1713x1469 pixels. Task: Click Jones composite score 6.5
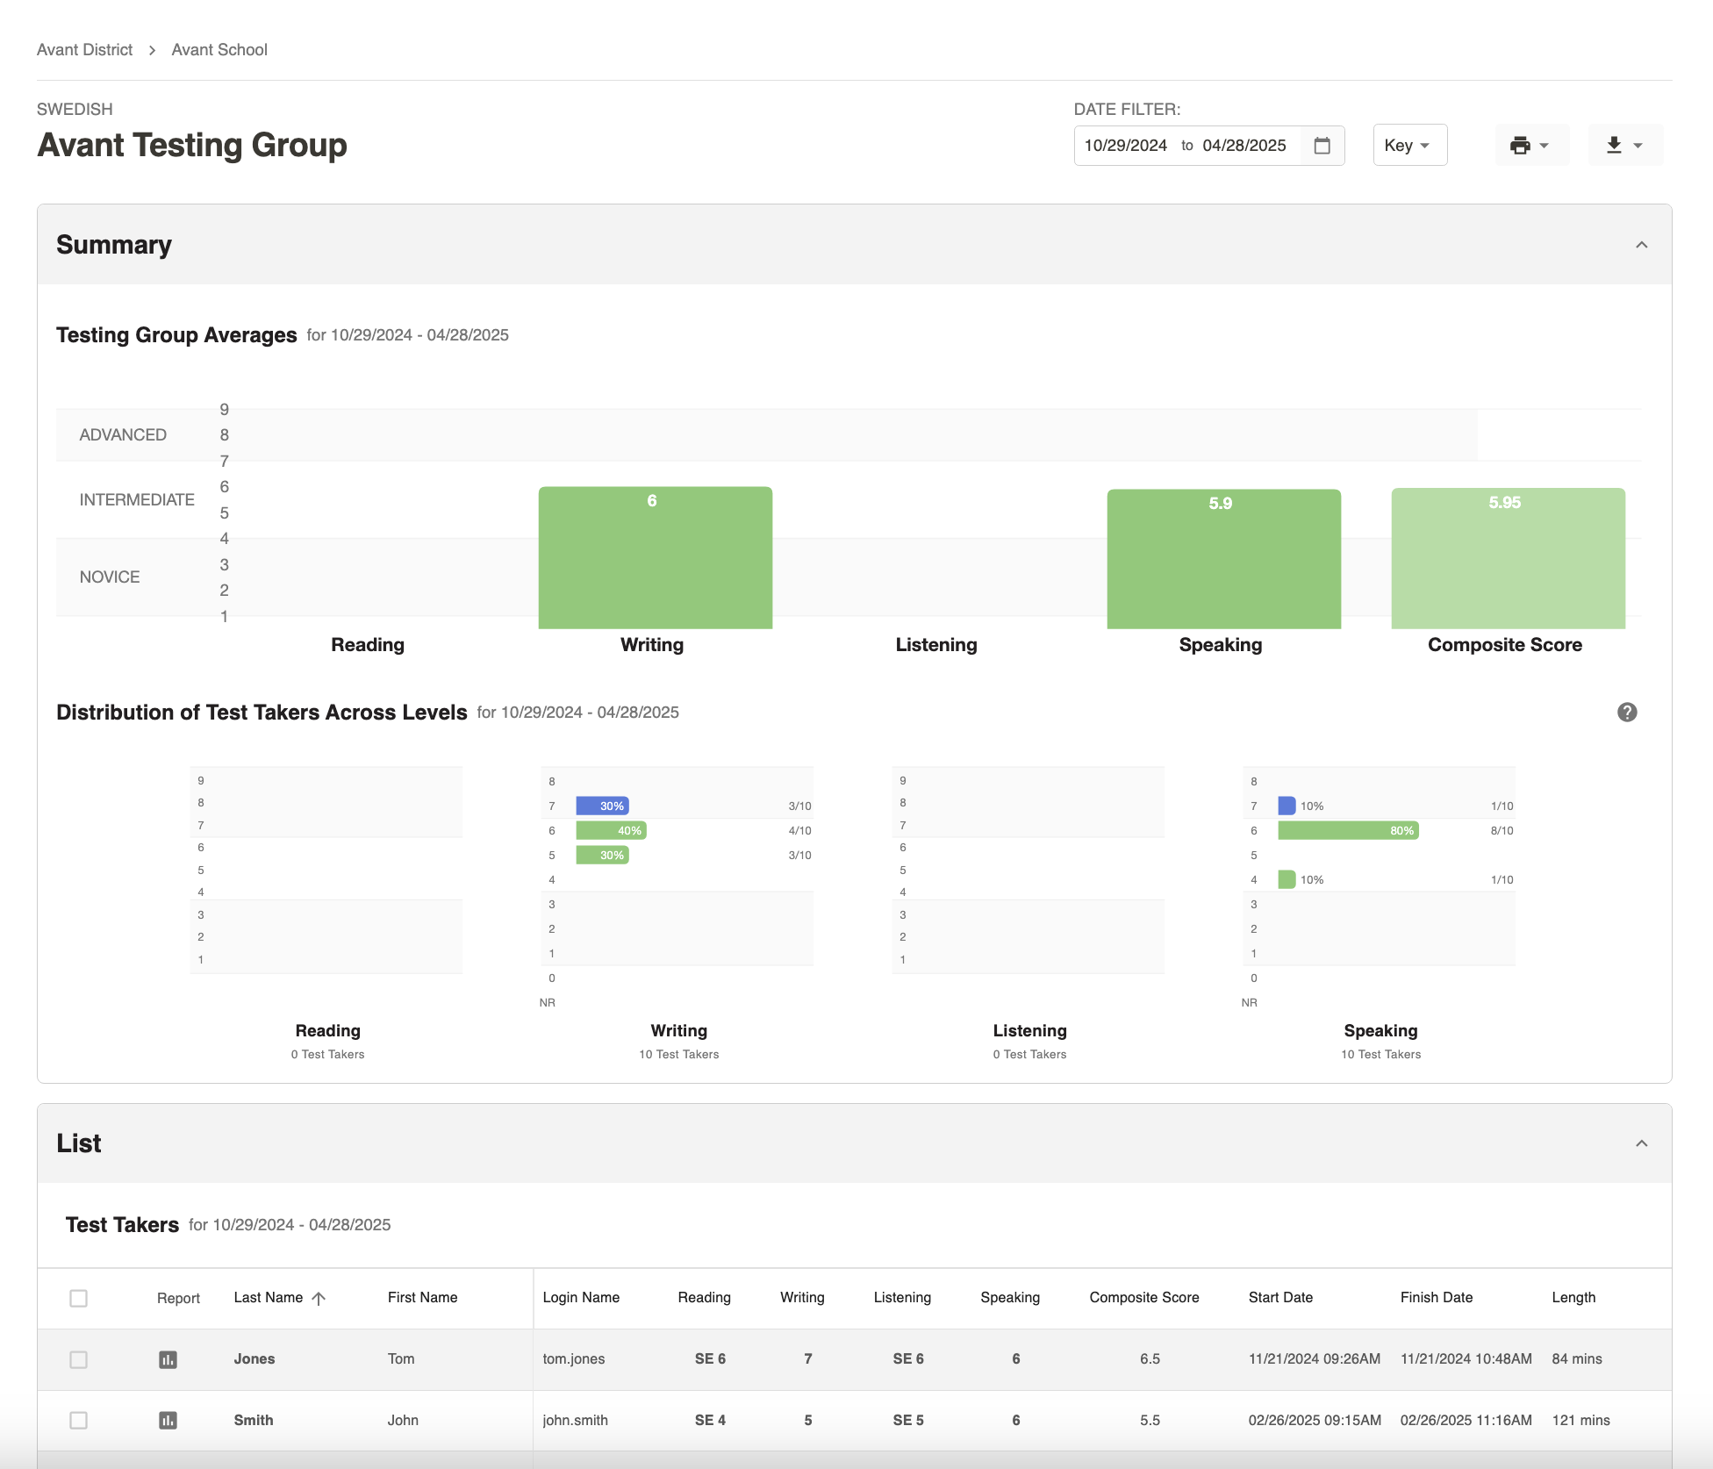coord(1150,1359)
